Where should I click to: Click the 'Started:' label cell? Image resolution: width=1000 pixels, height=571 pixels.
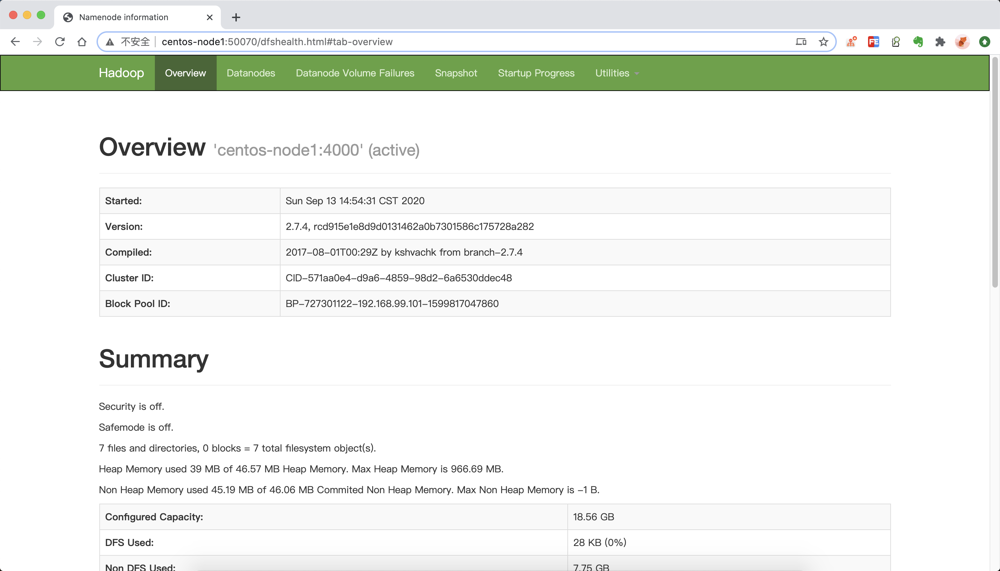pos(190,201)
